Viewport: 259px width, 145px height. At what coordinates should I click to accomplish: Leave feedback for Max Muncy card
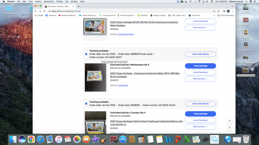point(200,72)
